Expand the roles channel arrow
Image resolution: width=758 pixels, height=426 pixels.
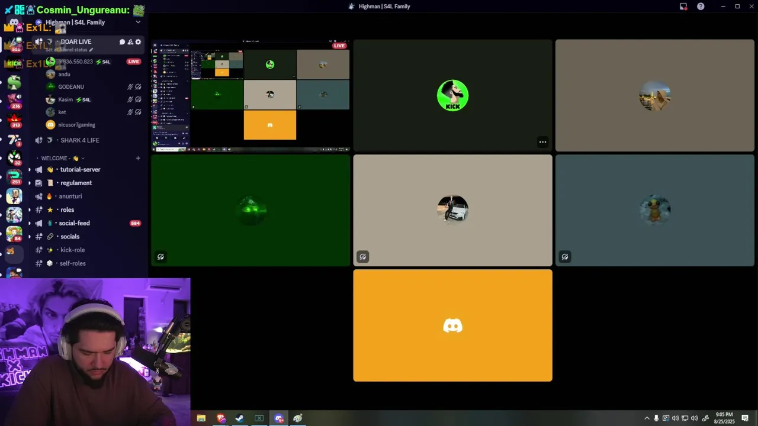(30, 210)
